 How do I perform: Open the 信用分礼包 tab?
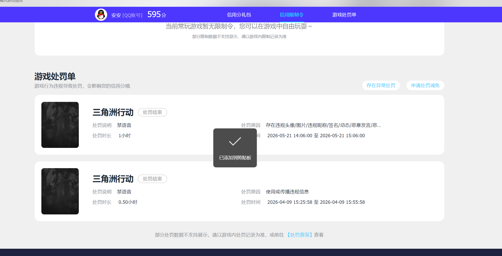point(239,15)
